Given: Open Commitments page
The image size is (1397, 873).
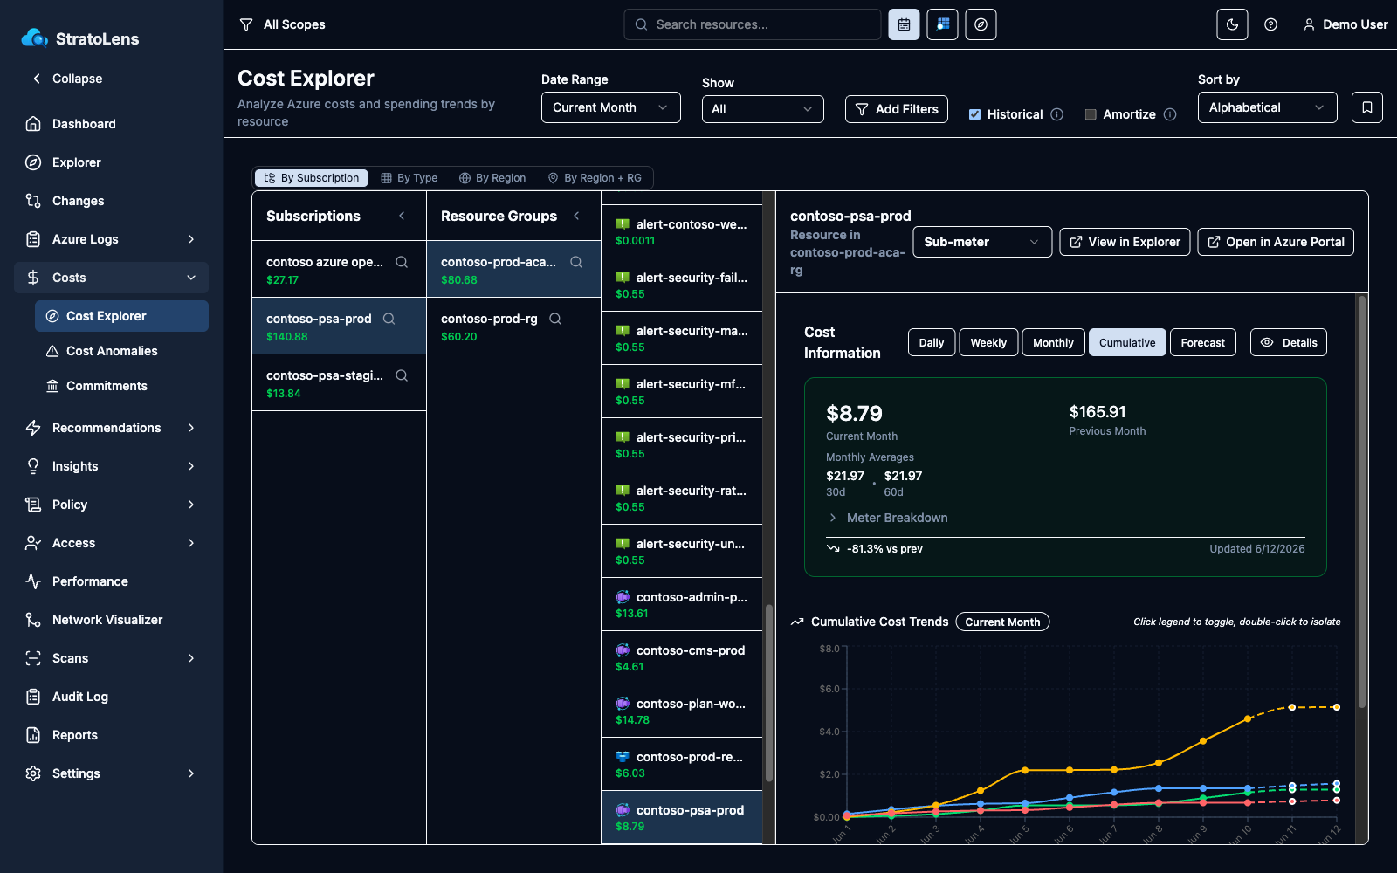Looking at the screenshot, I should (x=122, y=386).
